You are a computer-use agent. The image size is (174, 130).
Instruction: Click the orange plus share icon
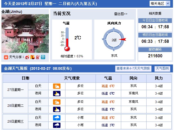tap(6, 57)
